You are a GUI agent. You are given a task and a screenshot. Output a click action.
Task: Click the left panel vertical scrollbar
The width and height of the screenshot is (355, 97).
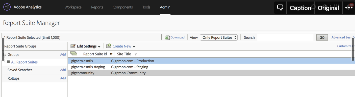coord(3,49)
